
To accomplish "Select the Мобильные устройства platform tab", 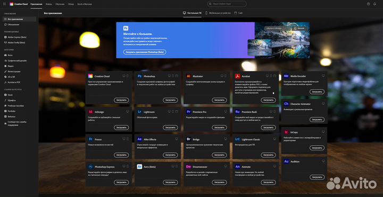I will tap(218, 13).
